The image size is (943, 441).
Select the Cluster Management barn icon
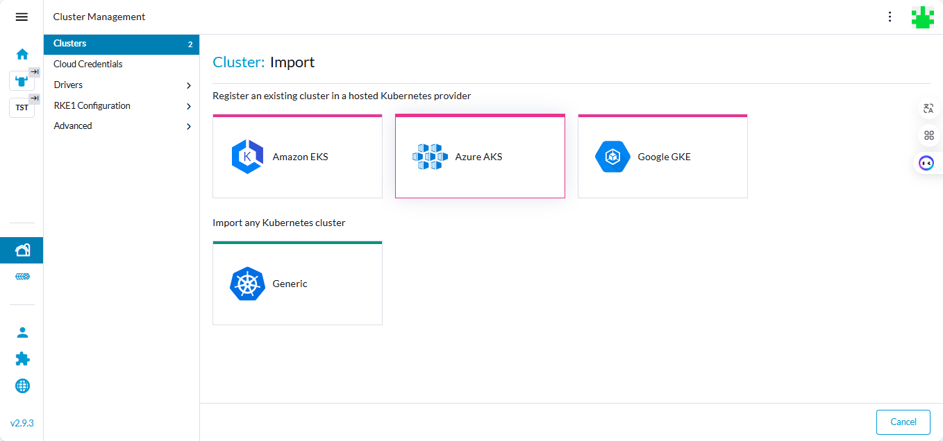coord(22,250)
